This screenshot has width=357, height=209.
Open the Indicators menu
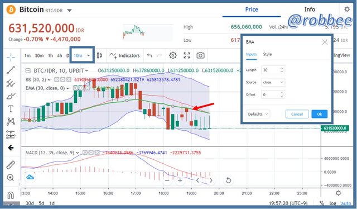click(124, 55)
